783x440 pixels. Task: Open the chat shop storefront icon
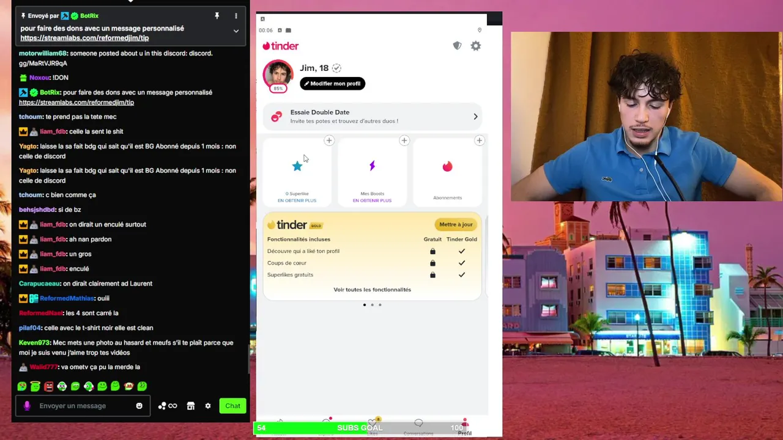point(191,406)
